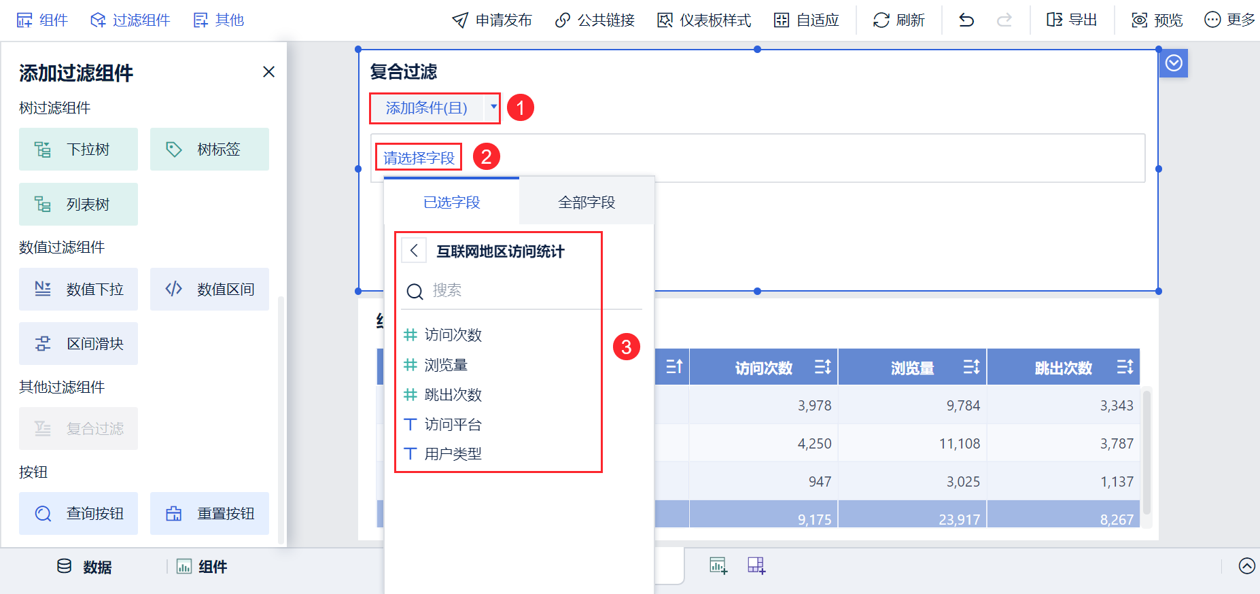Switch to the 全部字段 tab

pyautogui.click(x=587, y=202)
